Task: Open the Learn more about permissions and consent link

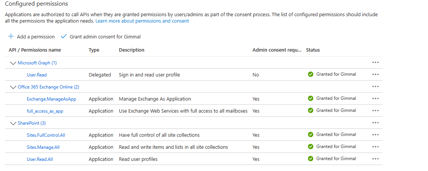Action: [x=142, y=21]
